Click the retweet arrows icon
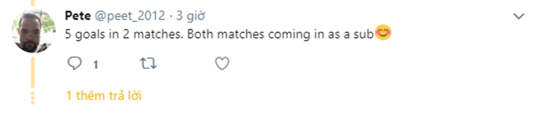The image size is (537, 114). tap(149, 63)
